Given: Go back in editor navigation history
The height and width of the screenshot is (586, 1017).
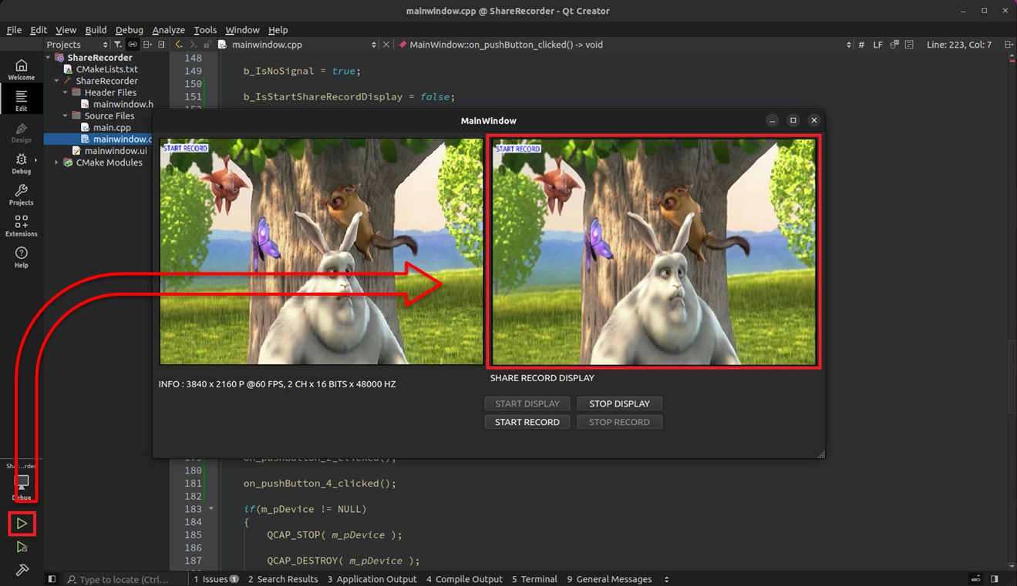Looking at the screenshot, I should click(179, 45).
